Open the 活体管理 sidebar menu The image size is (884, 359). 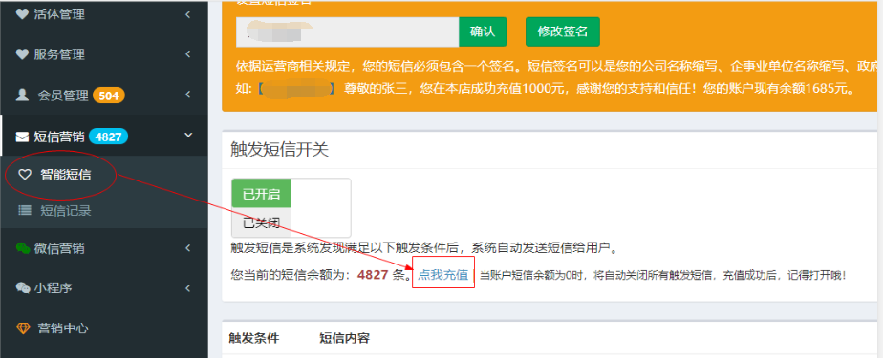tap(104, 14)
